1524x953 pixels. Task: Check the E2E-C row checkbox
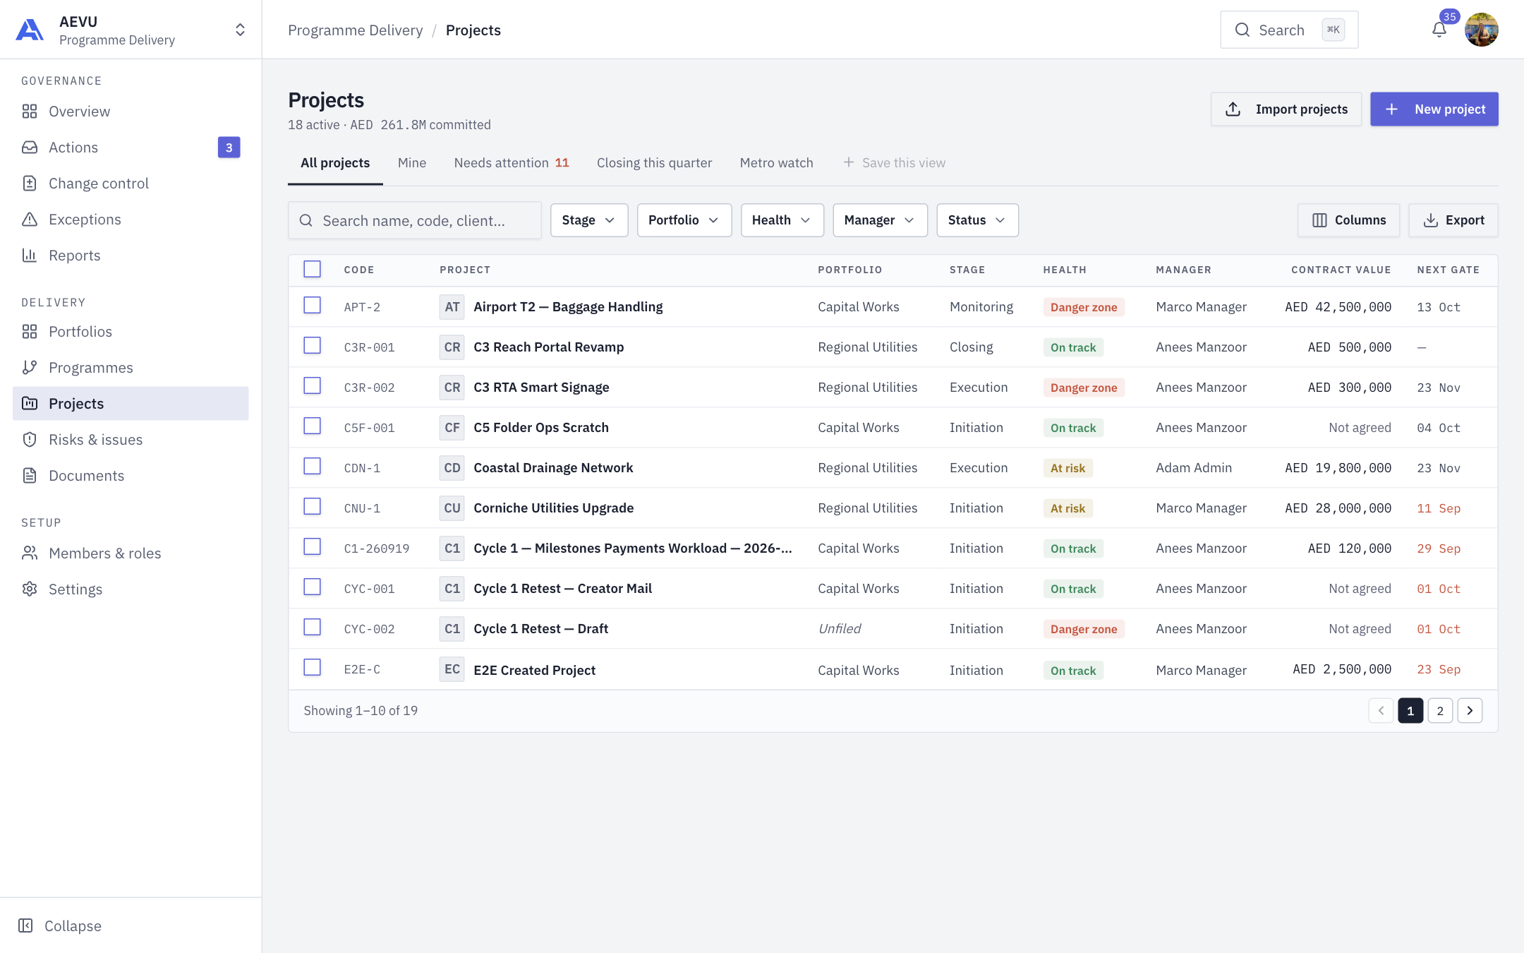pyautogui.click(x=312, y=667)
